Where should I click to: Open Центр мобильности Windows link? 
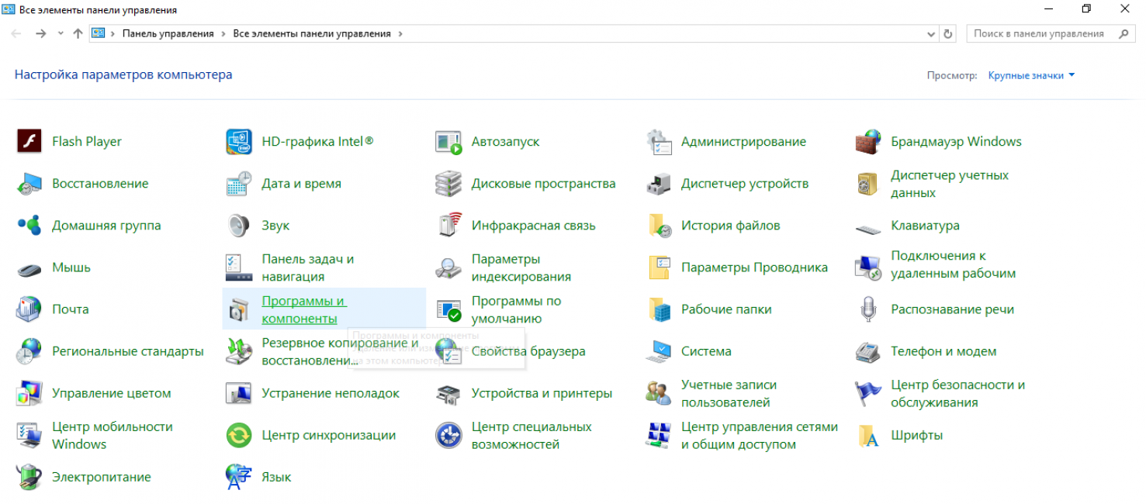(x=113, y=435)
